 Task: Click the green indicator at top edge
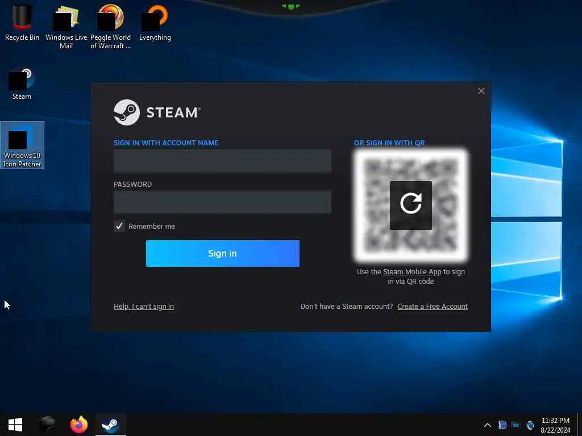(290, 6)
